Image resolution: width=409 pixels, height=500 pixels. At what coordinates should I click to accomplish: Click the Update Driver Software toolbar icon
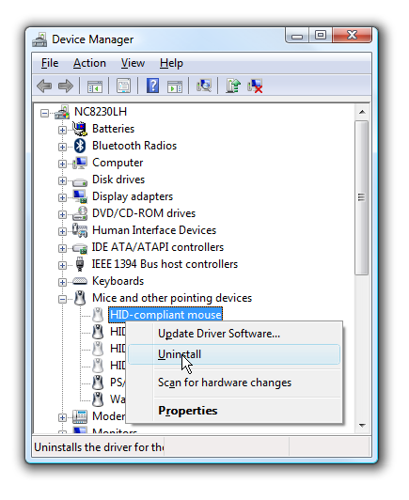(233, 86)
